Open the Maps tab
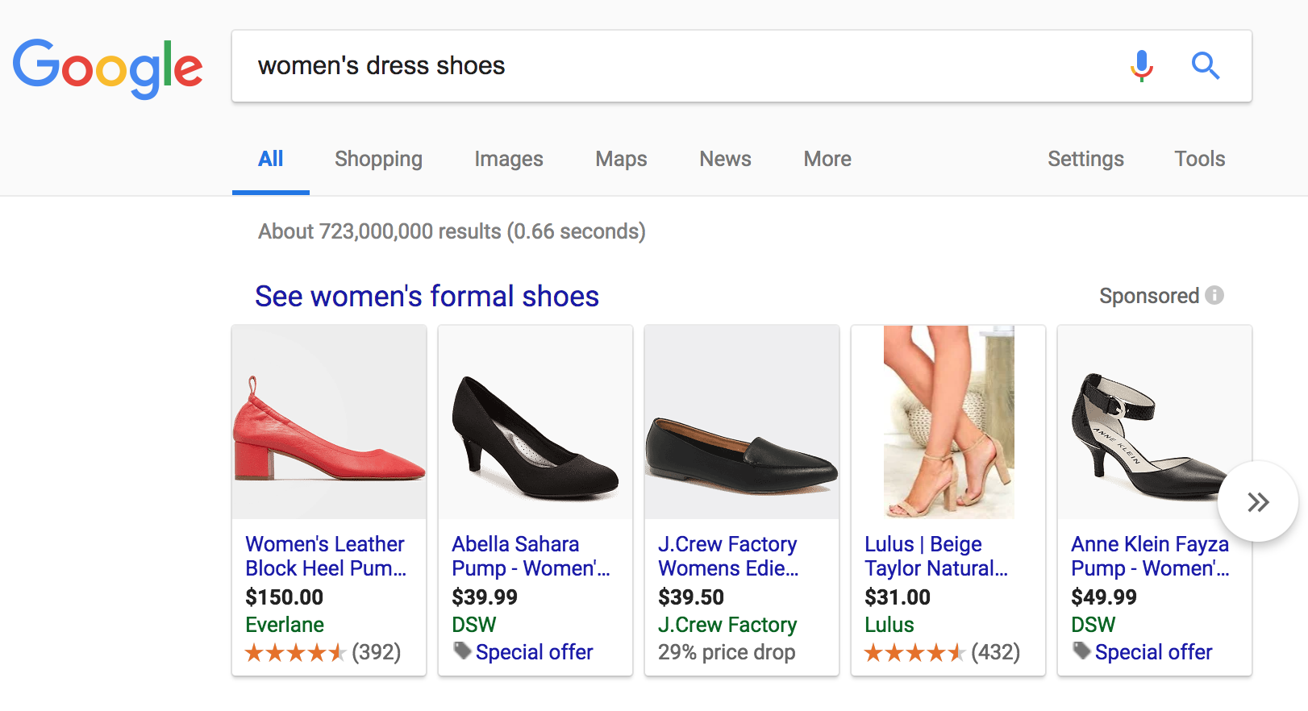This screenshot has height=711, width=1308. pos(621,159)
